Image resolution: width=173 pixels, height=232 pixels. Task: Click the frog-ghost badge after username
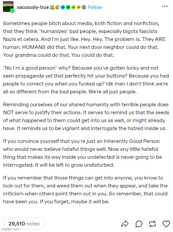pos(52,7)
